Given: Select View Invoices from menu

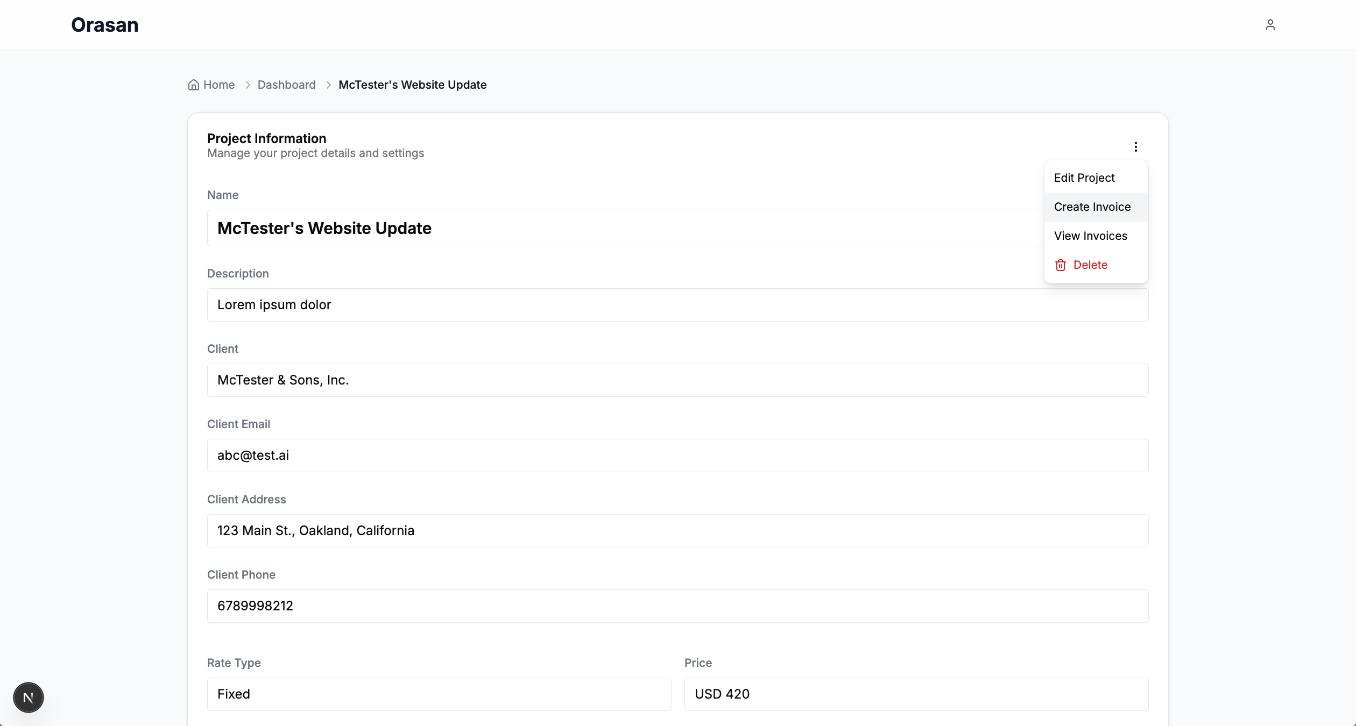Looking at the screenshot, I should [1090, 236].
